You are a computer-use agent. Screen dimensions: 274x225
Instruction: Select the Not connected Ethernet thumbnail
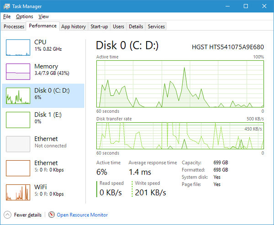click(x=18, y=144)
